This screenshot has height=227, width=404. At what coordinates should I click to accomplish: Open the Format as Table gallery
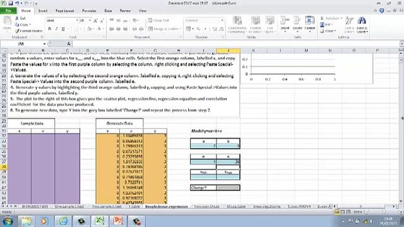tap(255, 25)
